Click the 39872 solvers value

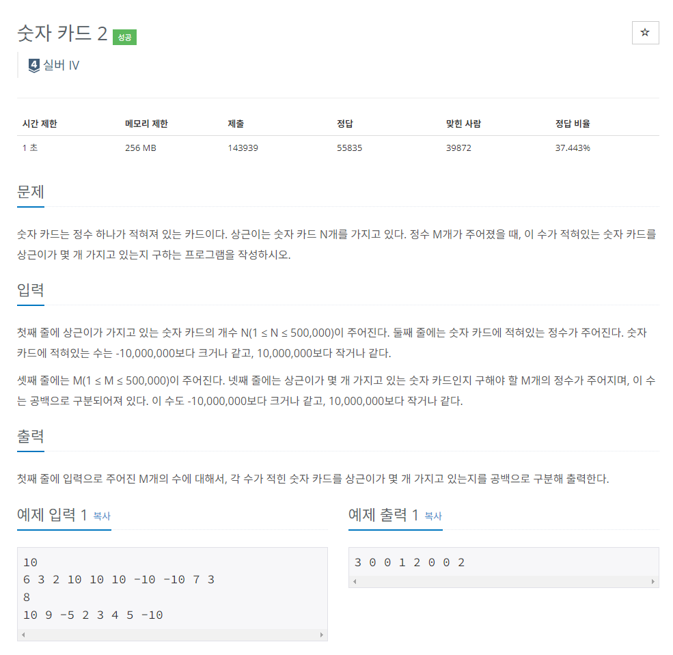pos(458,148)
